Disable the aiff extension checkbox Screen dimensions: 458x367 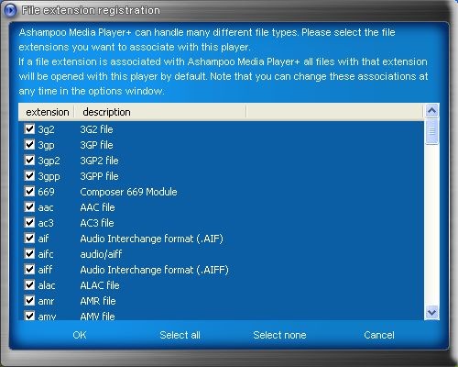pyautogui.click(x=29, y=270)
